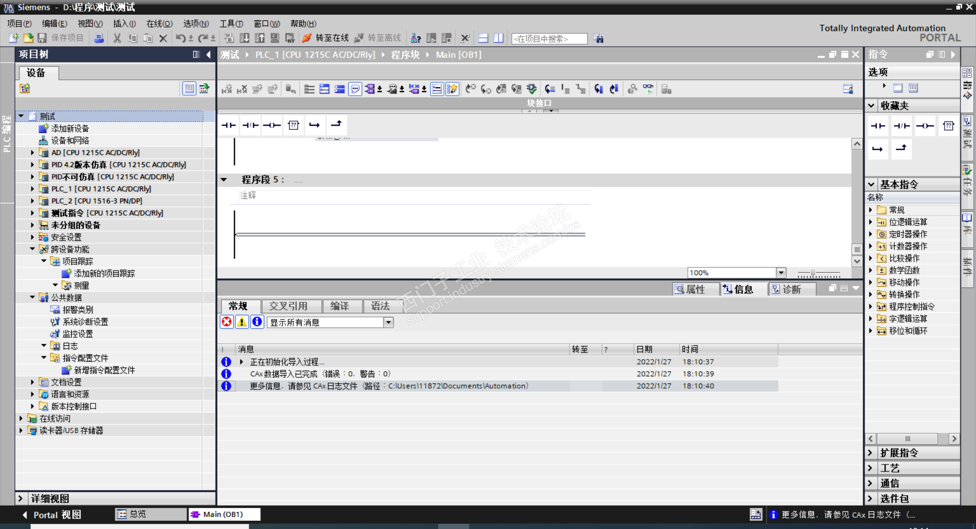Image resolution: width=976 pixels, height=529 pixels.
Task: Switch to Portal 视图
Action: tap(52, 515)
